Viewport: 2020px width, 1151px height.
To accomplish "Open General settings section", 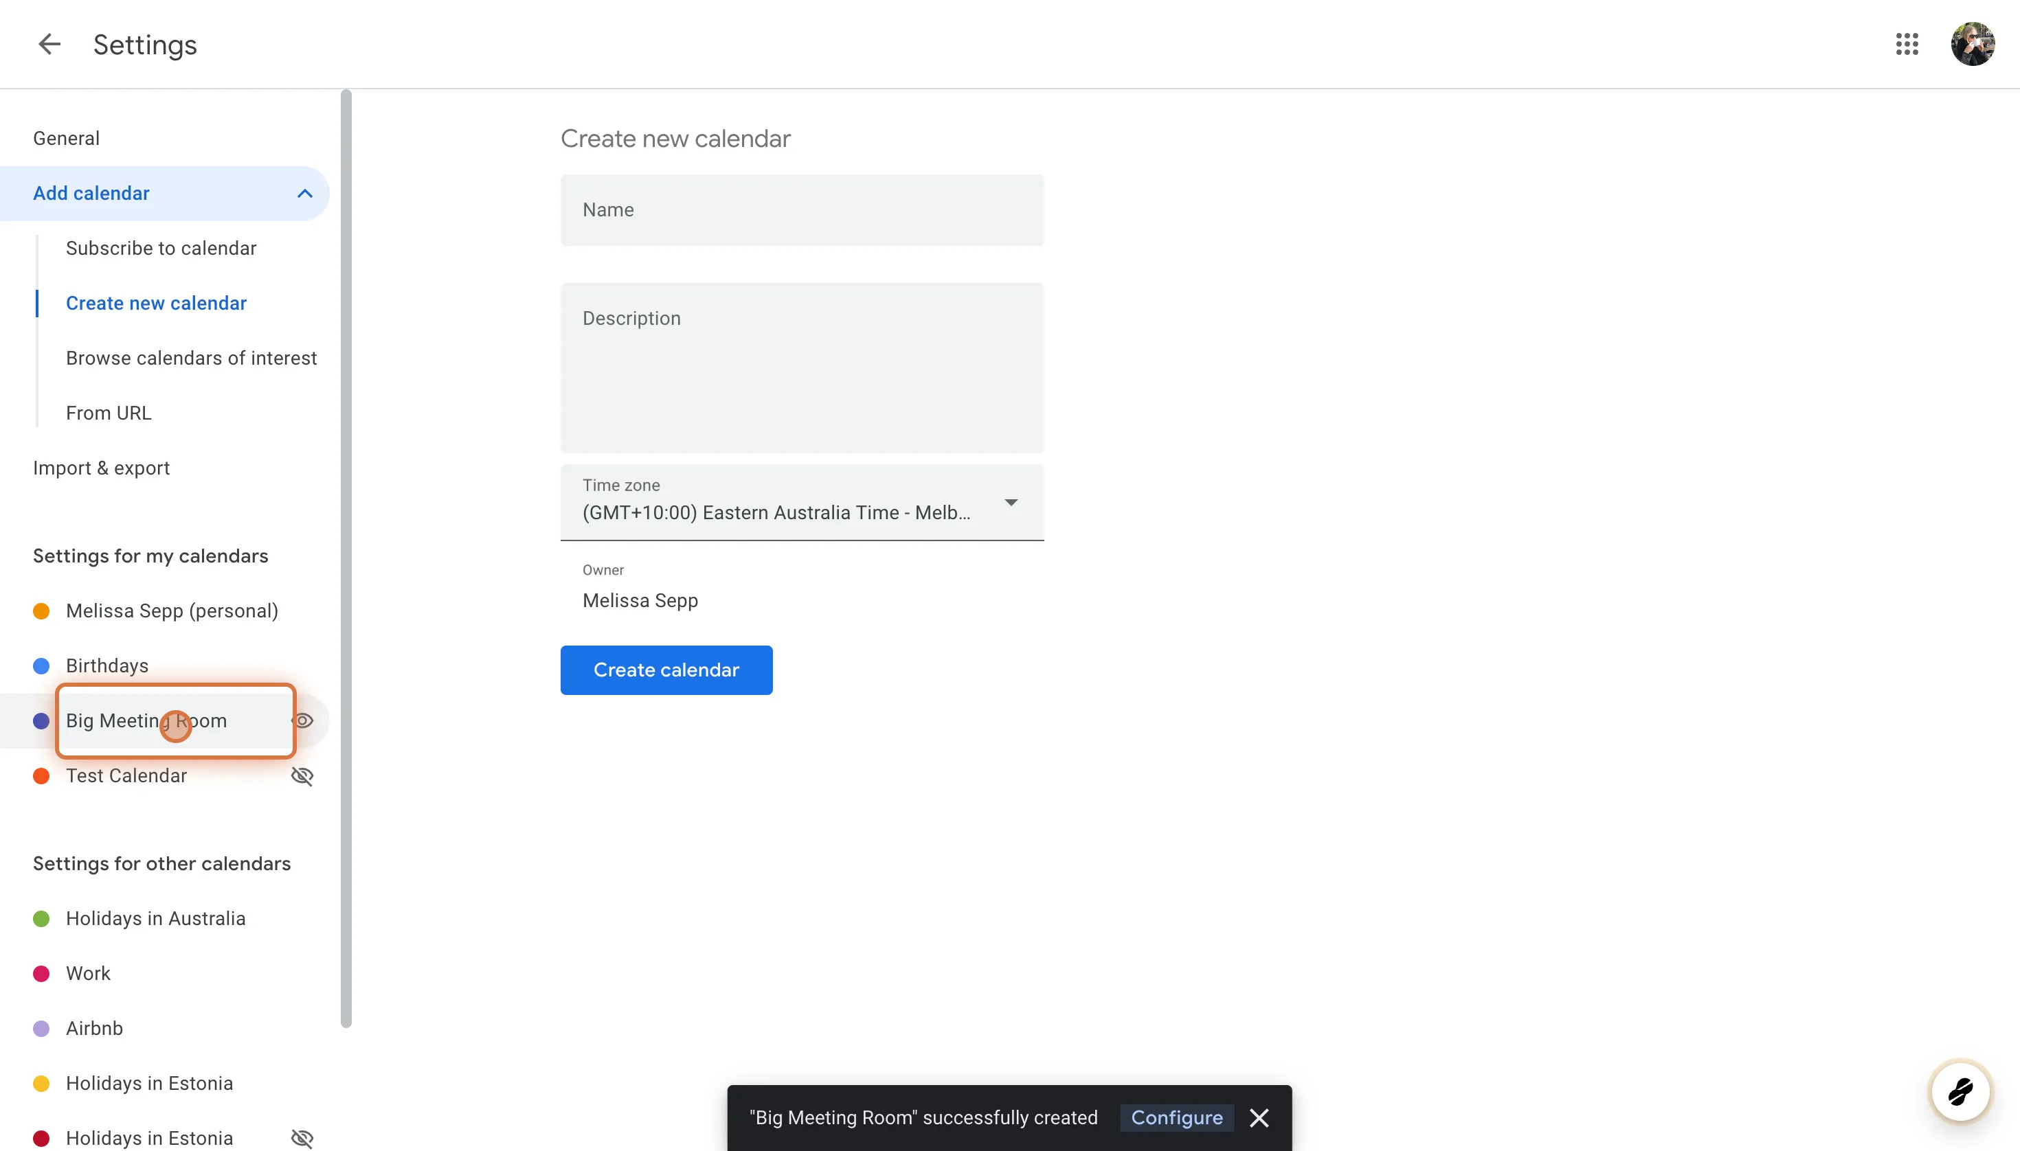I will 67,137.
